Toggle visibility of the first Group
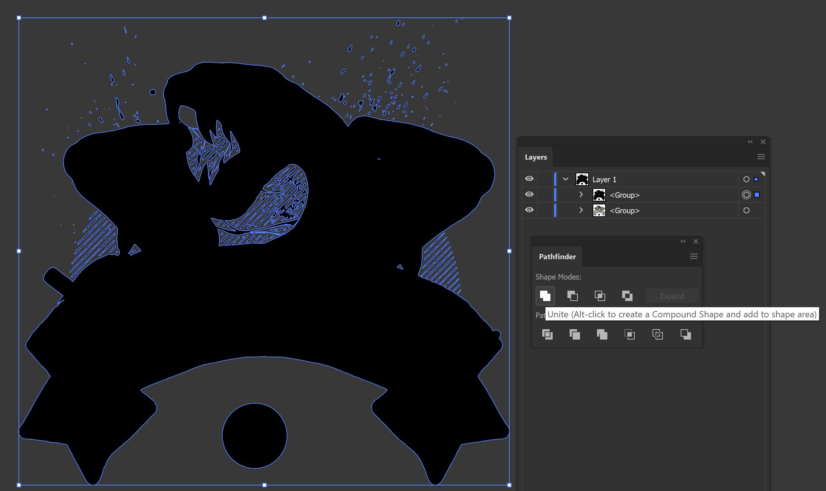This screenshot has height=491, width=826. pyautogui.click(x=529, y=194)
